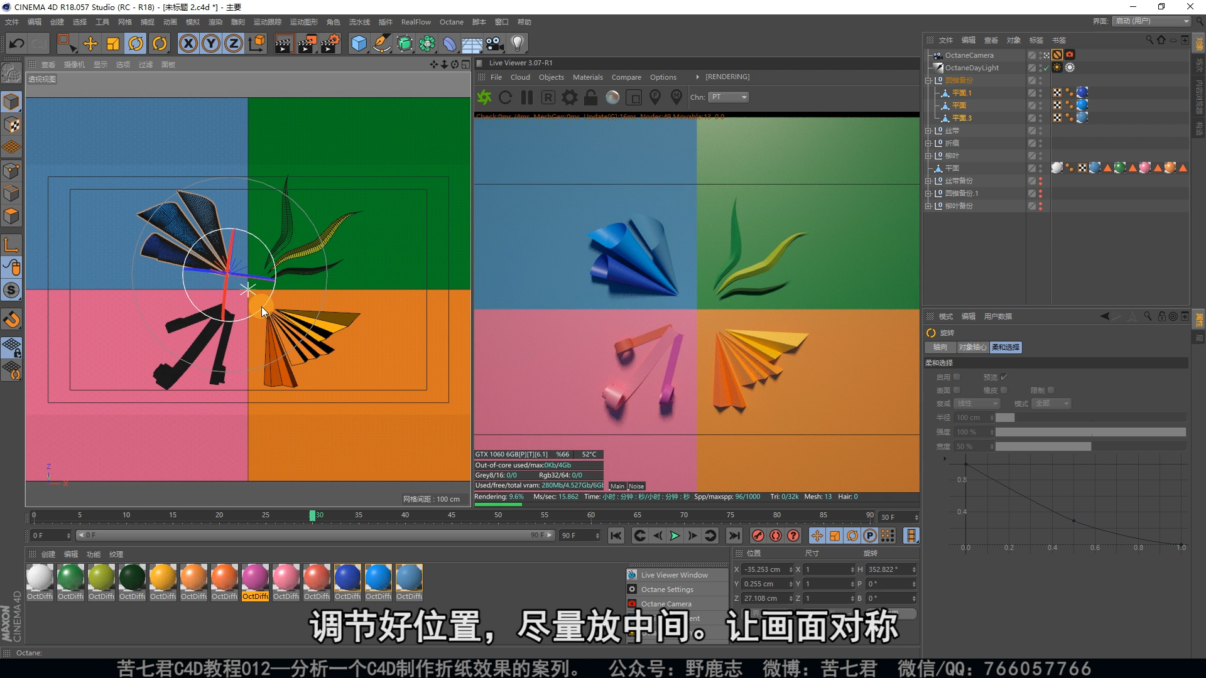Open the RealFlow menu
Image resolution: width=1206 pixels, height=678 pixels.
pos(416,22)
